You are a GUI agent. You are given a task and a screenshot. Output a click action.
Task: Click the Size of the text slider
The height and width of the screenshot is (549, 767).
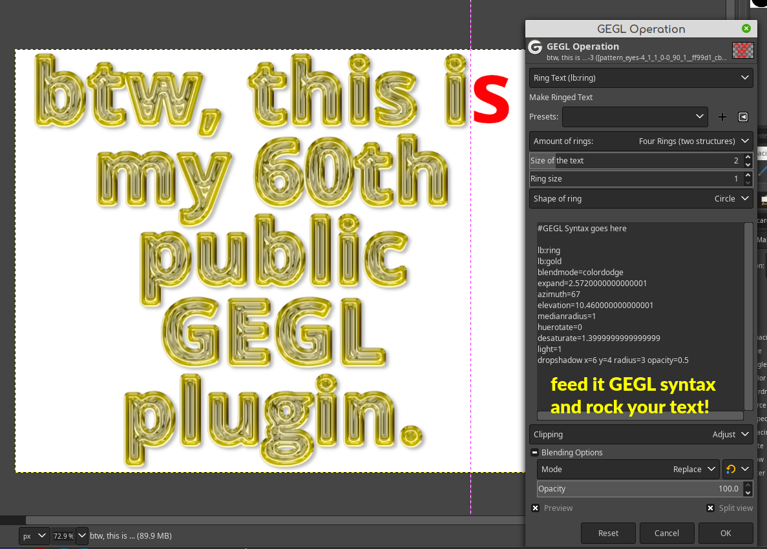(636, 161)
